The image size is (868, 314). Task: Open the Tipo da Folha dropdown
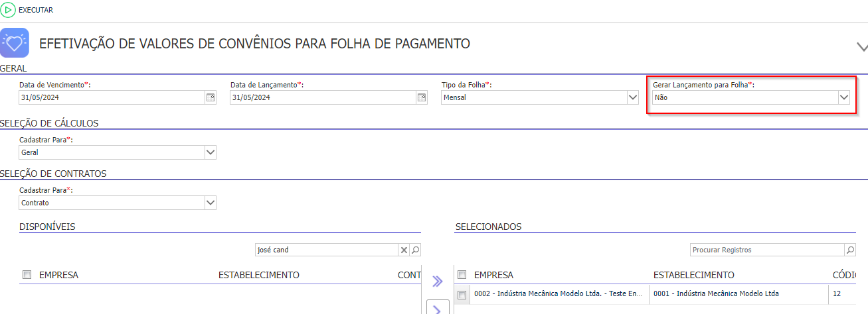(x=632, y=97)
